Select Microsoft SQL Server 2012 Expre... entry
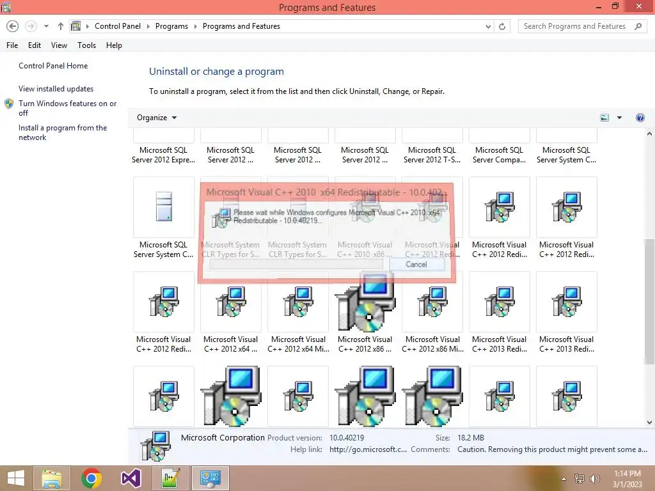The width and height of the screenshot is (655, 491). click(163, 155)
